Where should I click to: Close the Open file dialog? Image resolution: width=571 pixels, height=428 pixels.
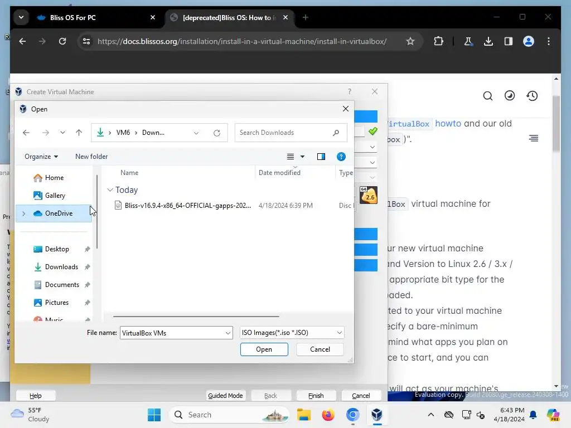click(x=346, y=109)
